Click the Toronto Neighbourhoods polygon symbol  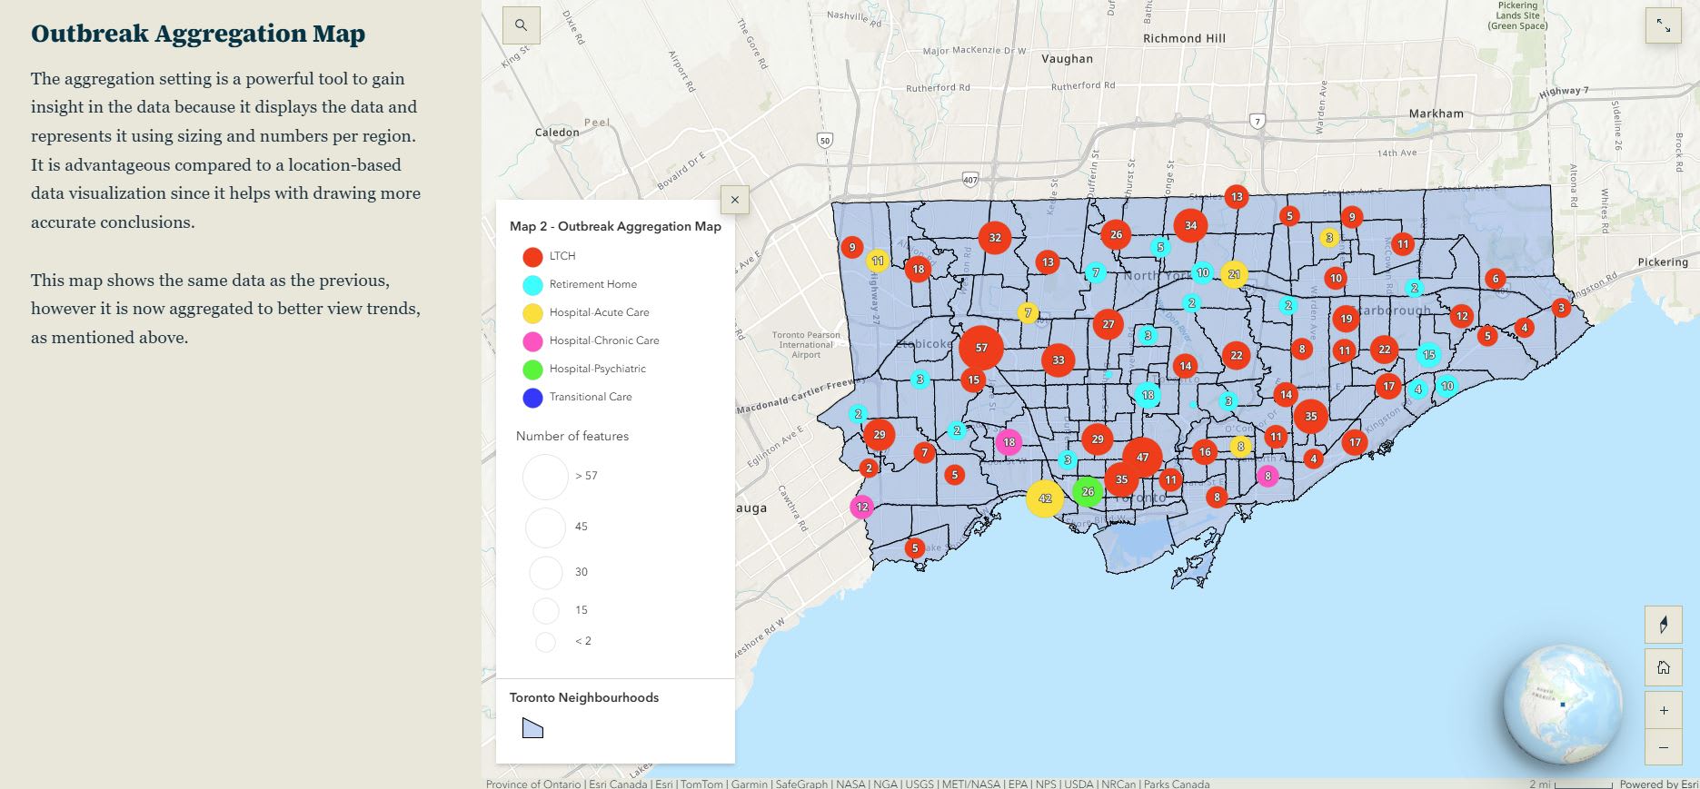pos(532,728)
